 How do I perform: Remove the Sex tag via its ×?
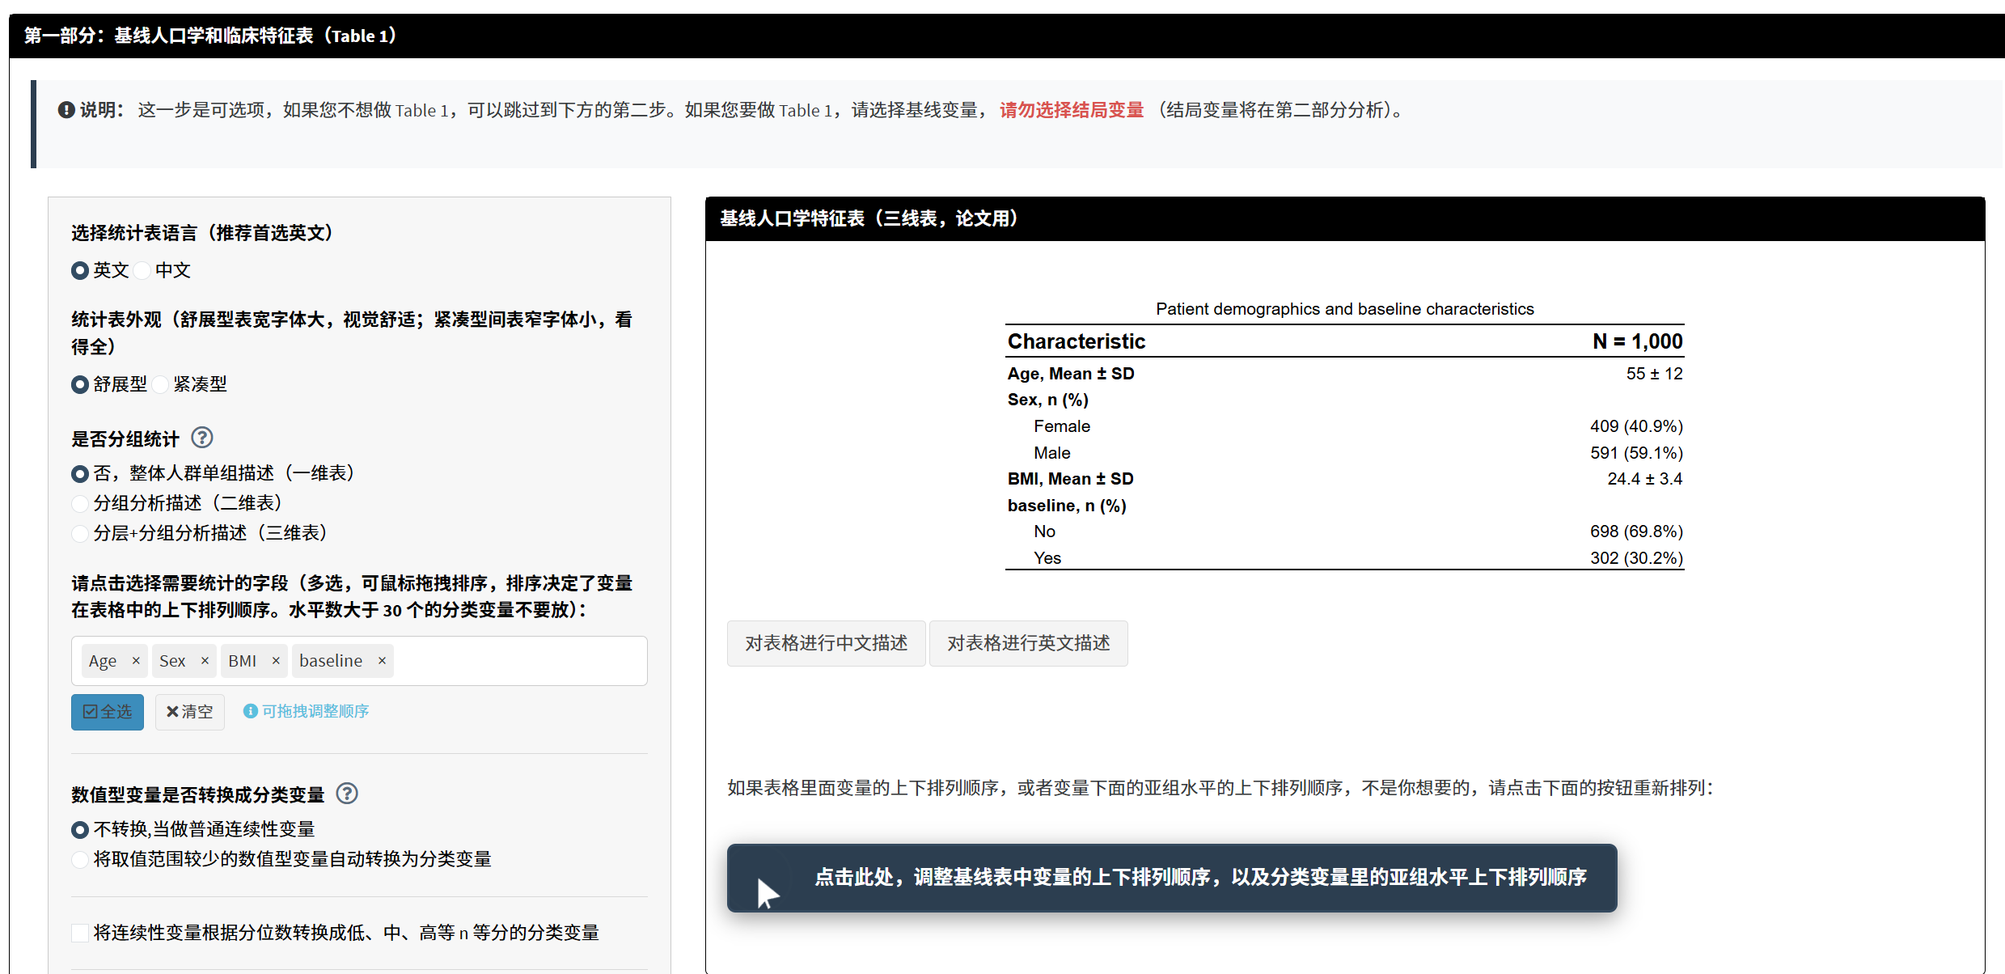point(205,661)
